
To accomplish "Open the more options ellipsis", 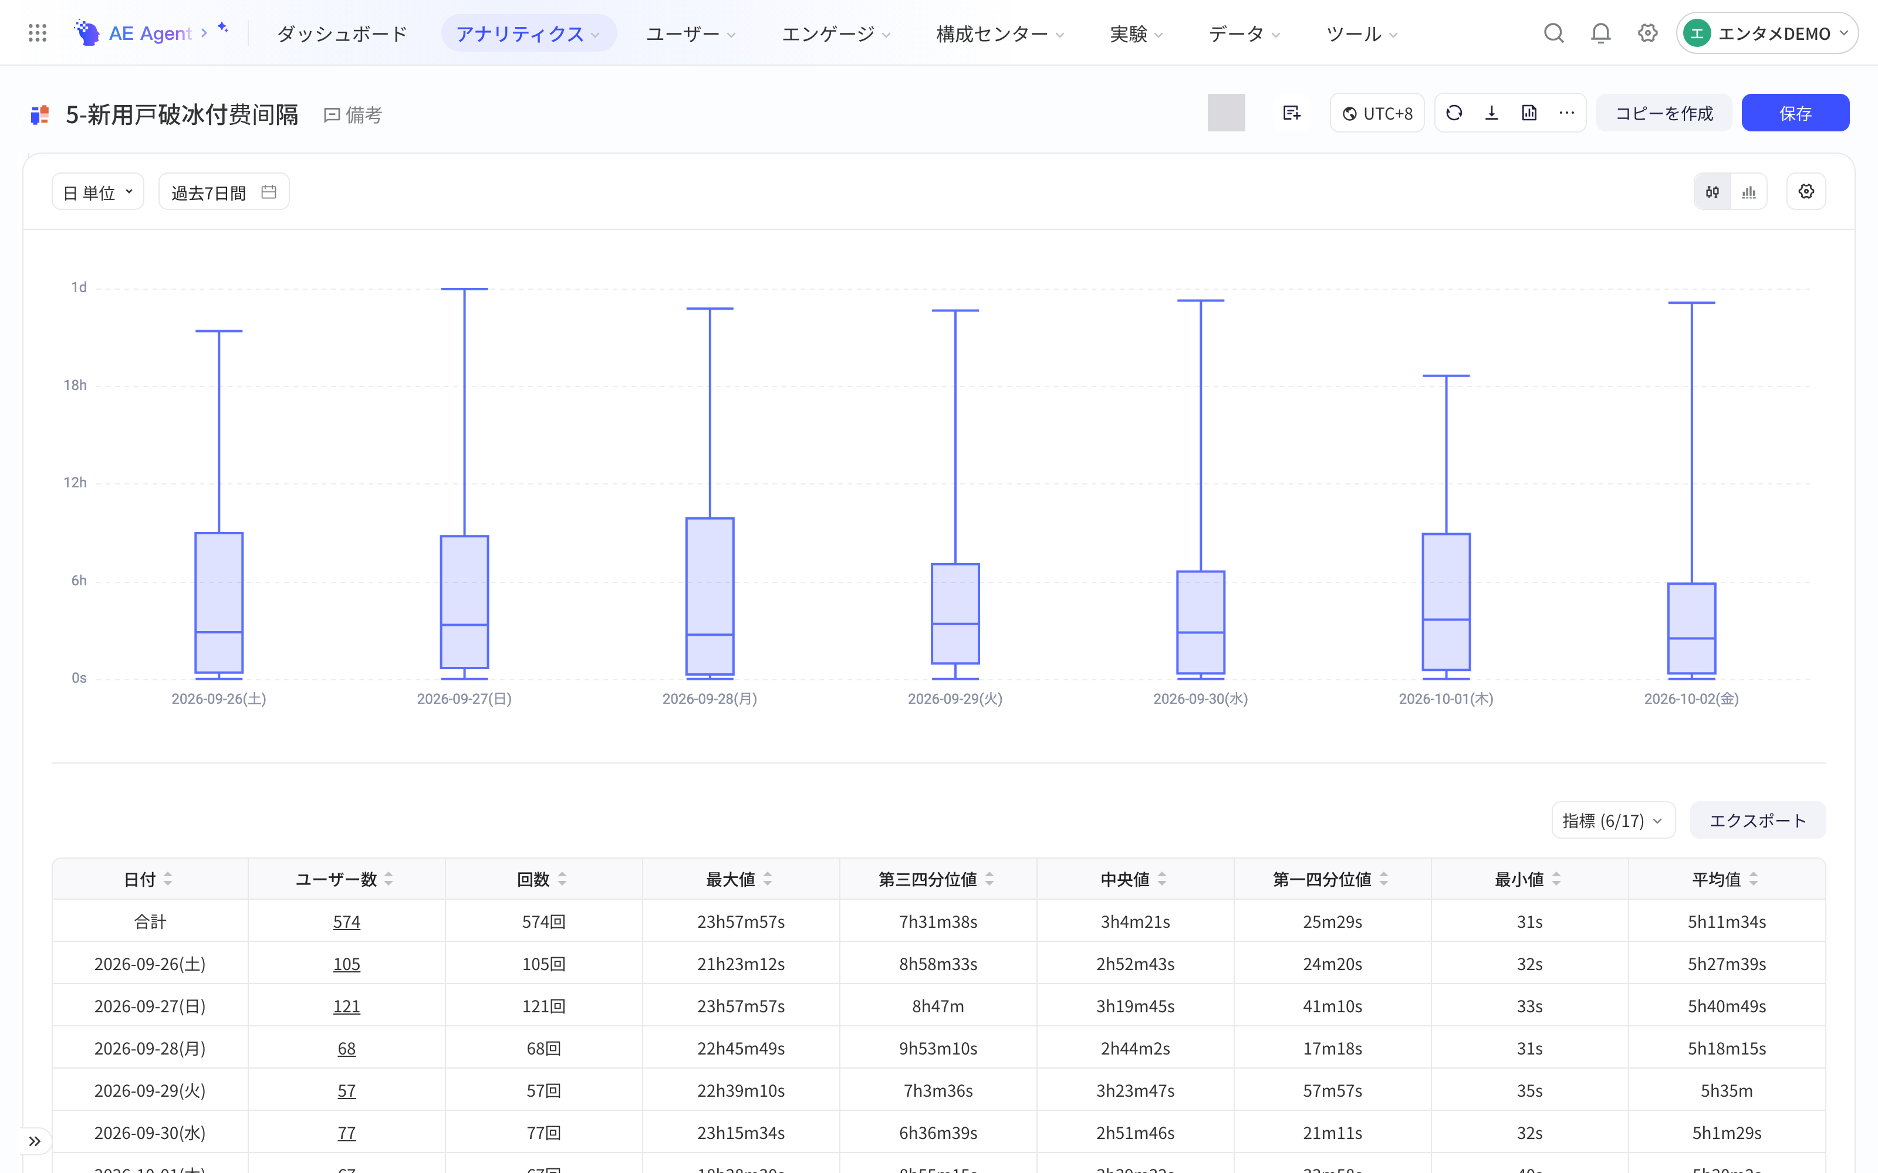I will pyautogui.click(x=1567, y=113).
